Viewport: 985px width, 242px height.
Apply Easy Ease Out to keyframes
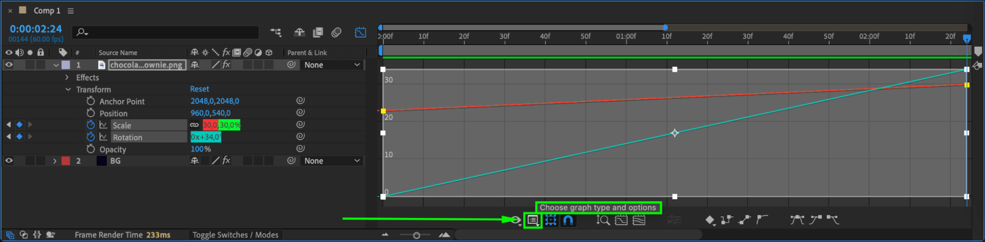(833, 220)
